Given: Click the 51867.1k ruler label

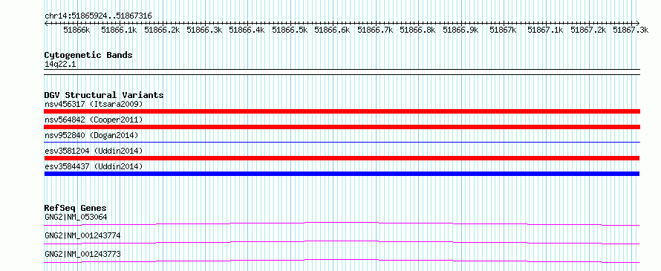Looking at the screenshot, I should (x=546, y=30).
